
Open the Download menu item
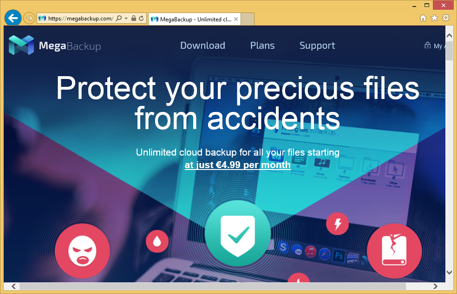202,46
